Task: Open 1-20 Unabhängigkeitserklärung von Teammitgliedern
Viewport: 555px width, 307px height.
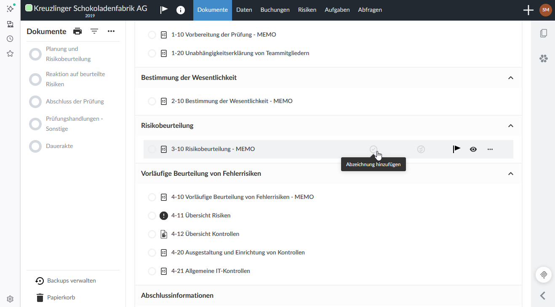Action: click(240, 53)
